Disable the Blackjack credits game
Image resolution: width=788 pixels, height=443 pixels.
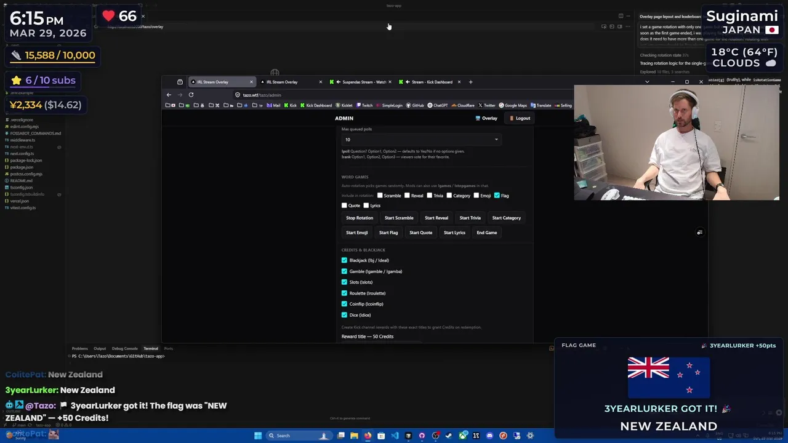tap(344, 260)
